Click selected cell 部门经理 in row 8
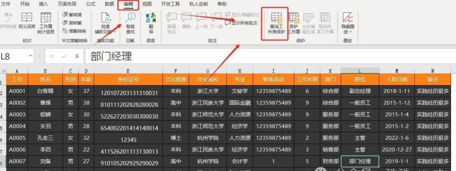 (360, 161)
